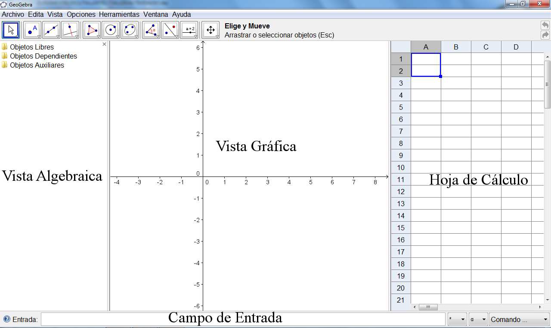This screenshot has height=328, width=551.
Task: Select the Perpendicular line tool
Action: pyautogui.click(x=70, y=30)
